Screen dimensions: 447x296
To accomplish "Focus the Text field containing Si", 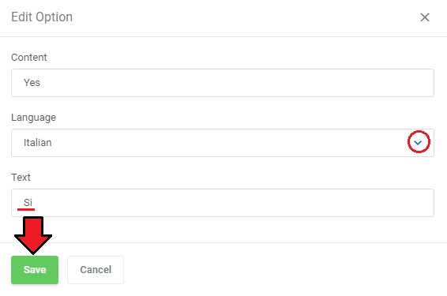I will (x=223, y=203).
